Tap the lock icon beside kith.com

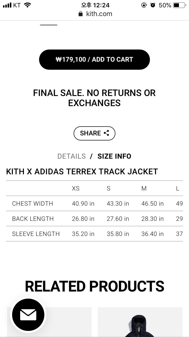tap(81, 14)
